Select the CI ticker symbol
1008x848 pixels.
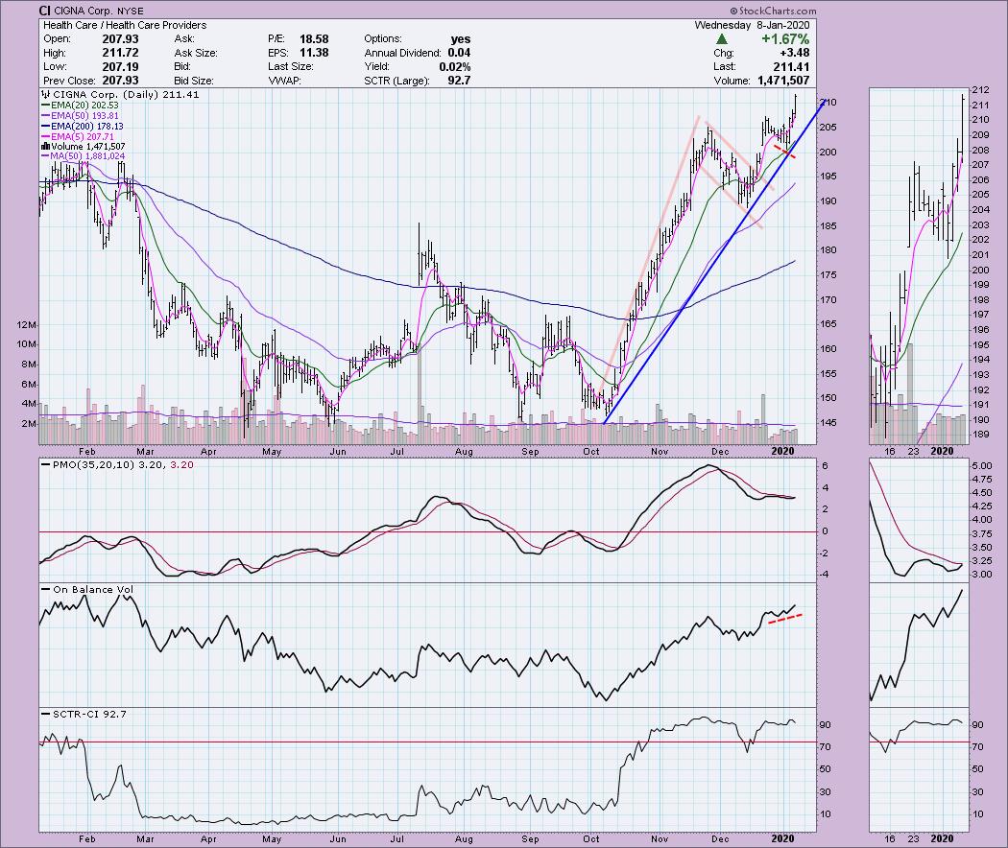(44, 11)
